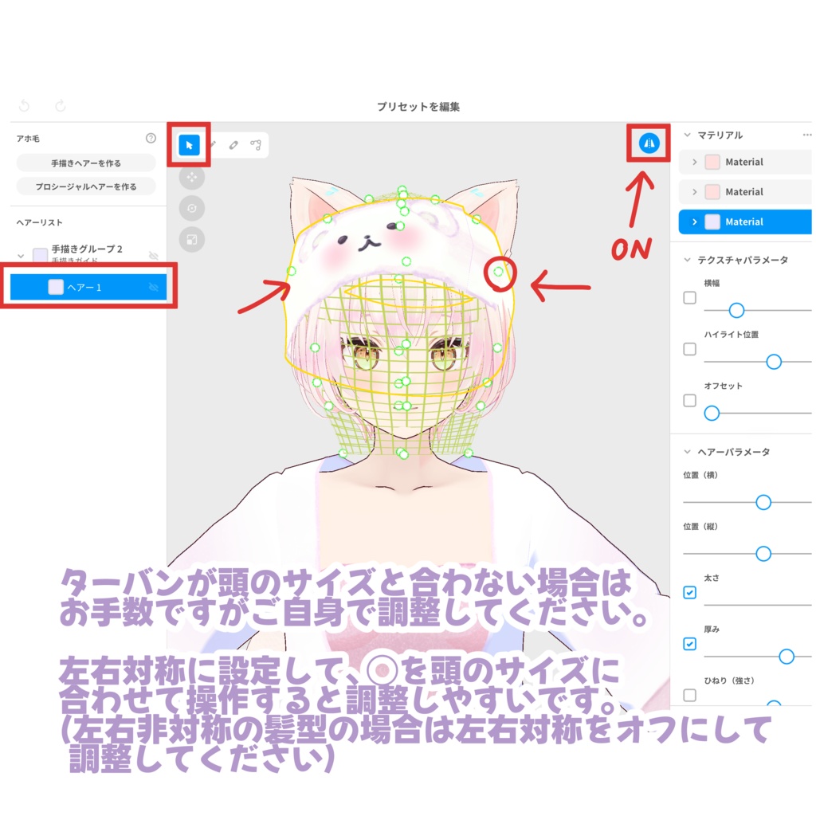Image resolution: width=816 pixels, height=816 pixels.
Task: Click the プロシージャルヘアーを作る button
Action: (x=86, y=186)
